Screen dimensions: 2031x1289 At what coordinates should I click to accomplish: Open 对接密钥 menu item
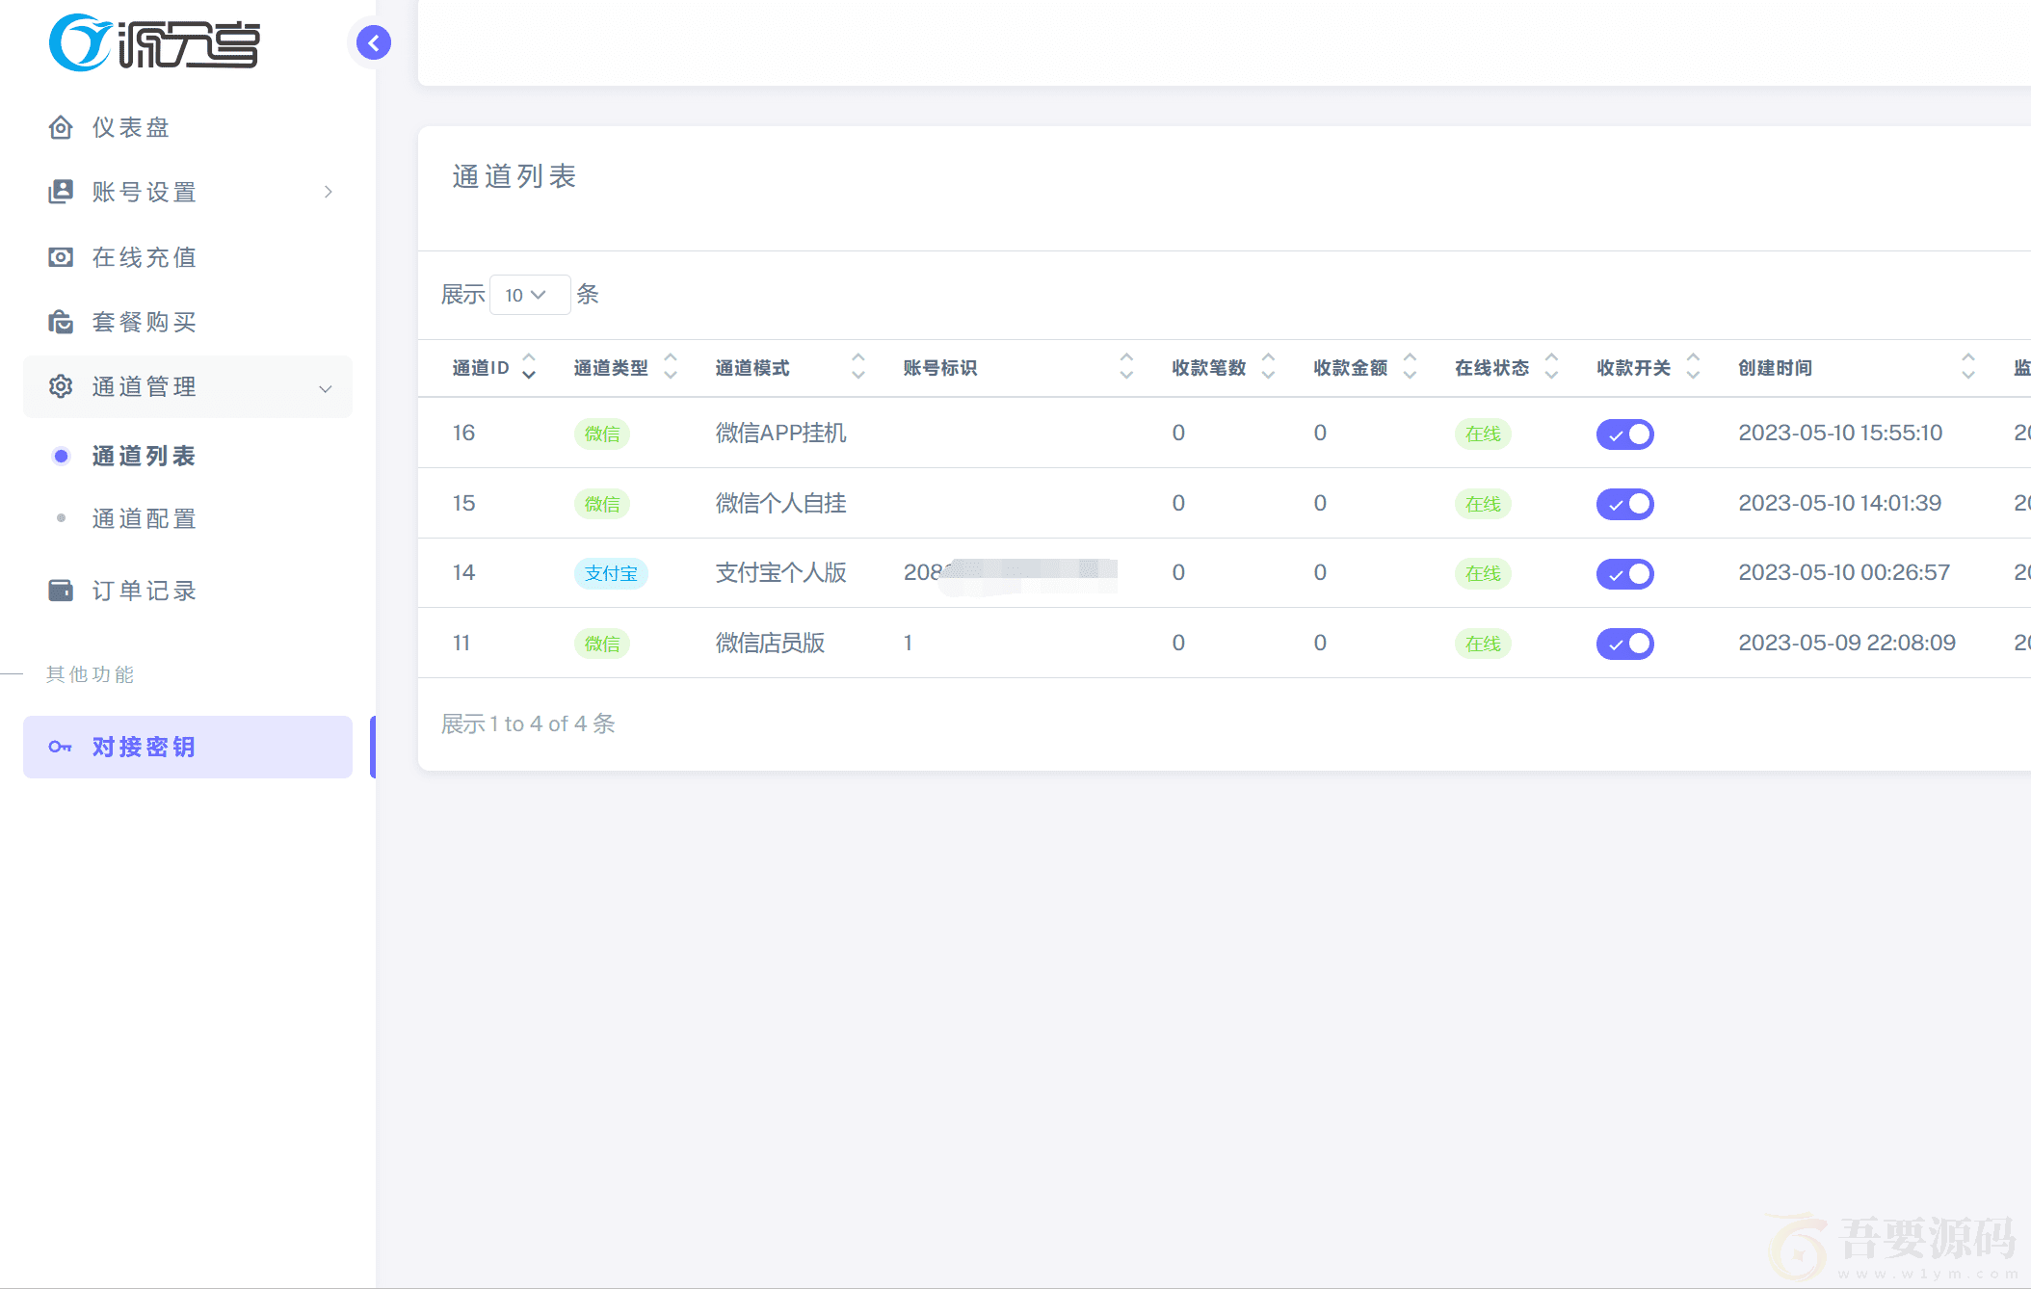click(188, 747)
